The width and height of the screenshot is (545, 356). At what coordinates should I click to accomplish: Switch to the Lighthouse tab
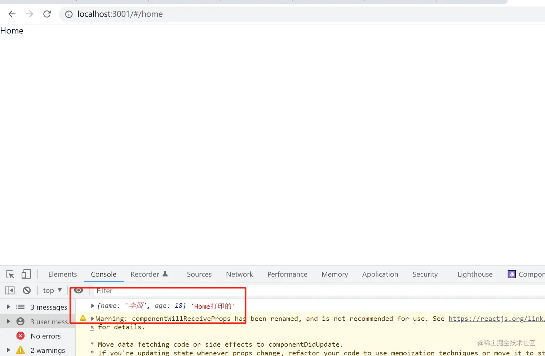[x=475, y=274]
